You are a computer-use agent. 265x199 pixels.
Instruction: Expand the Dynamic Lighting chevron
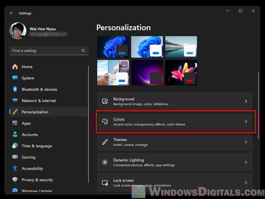click(246, 162)
